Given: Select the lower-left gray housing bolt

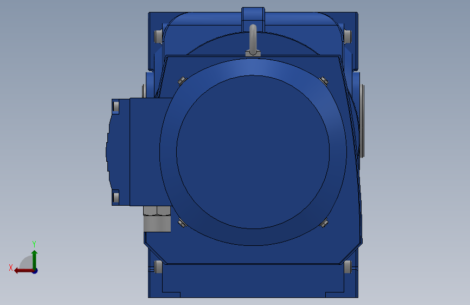Looking at the screenshot, I should coord(158,266).
